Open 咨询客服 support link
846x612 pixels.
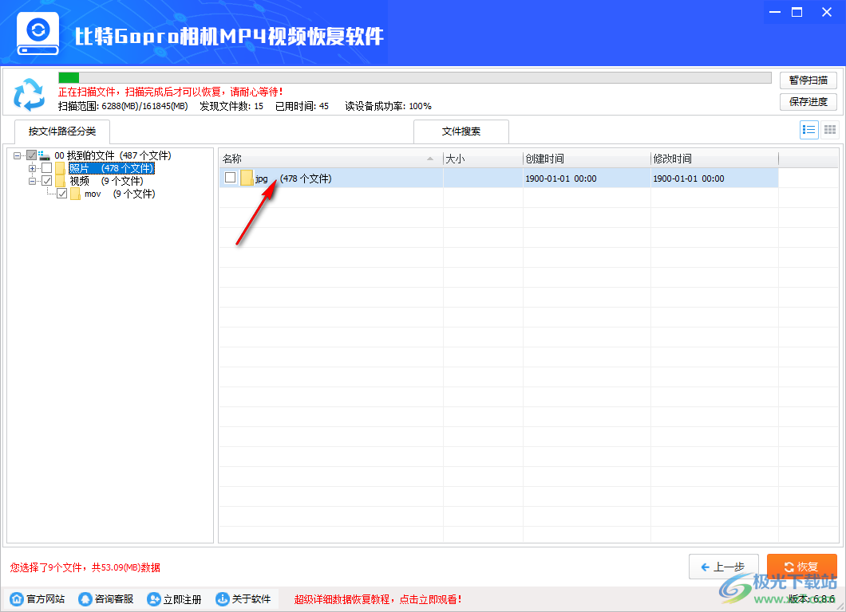pos(105,599)
